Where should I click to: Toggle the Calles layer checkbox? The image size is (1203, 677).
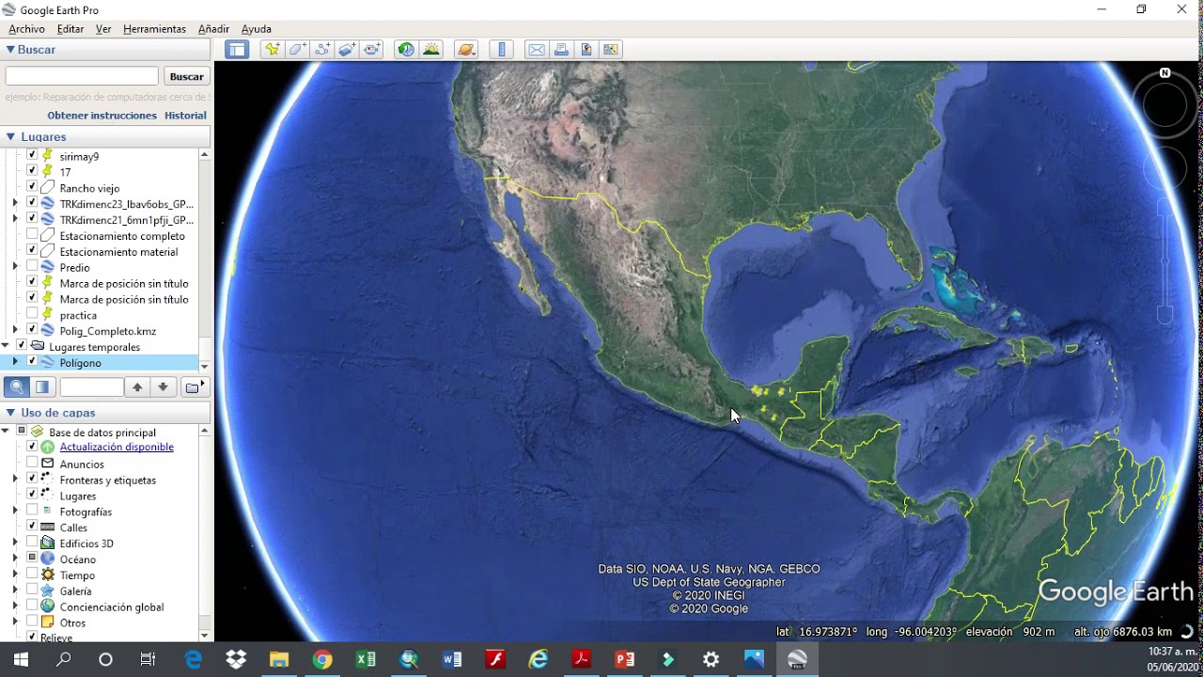(x=32, y=527)
